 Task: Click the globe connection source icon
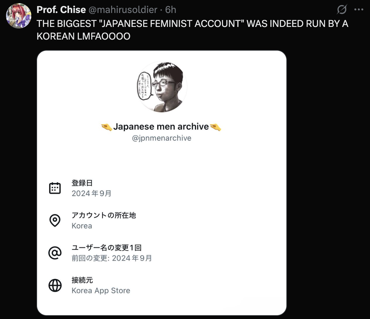click(55, 285)
